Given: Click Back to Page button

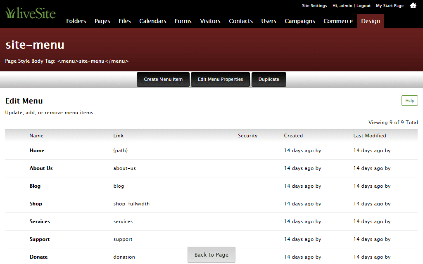Looking at the screenshot, I should pos(211,255).
